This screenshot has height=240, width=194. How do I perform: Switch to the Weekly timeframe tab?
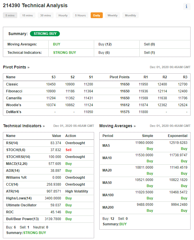point(113,16)
